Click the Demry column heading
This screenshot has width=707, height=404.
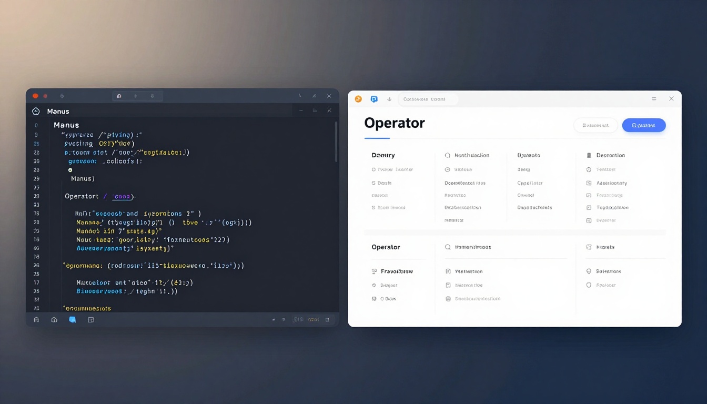tap(383, 155)
